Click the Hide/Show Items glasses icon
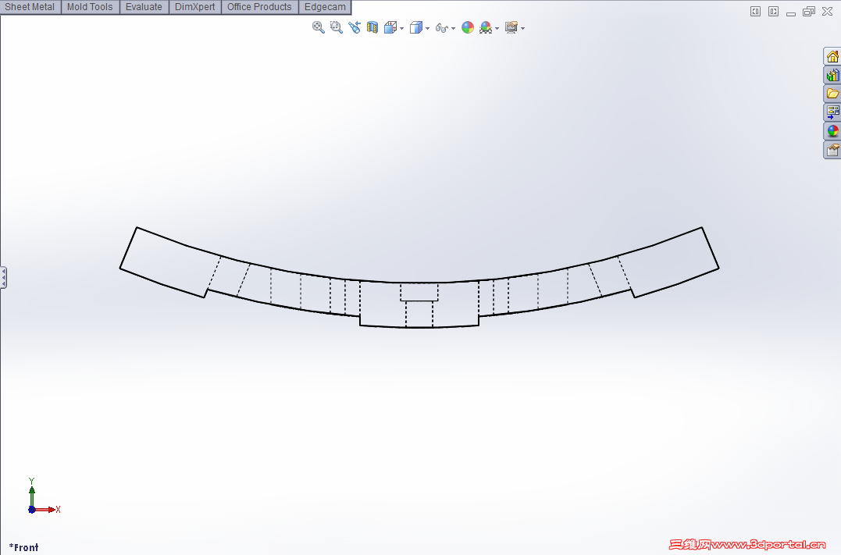The height and width of the screenshot is (555, 841). (x=441, y=28)
